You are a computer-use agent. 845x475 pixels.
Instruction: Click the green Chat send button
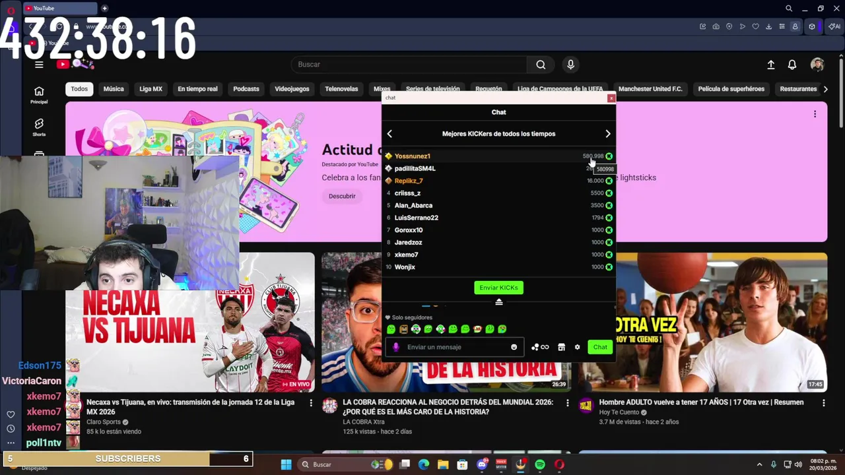tap(600, 347)
